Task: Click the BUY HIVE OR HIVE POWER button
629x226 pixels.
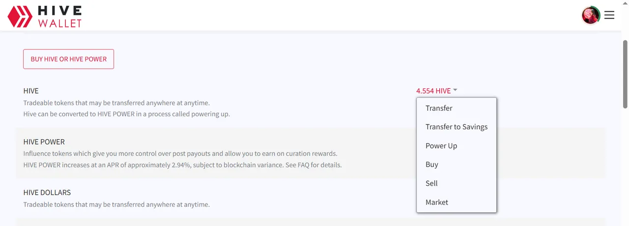Action: 69,59
